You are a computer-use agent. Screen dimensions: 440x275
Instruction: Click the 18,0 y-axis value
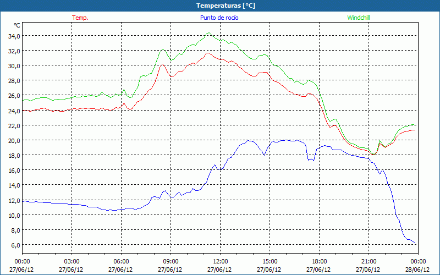[14, 156]
